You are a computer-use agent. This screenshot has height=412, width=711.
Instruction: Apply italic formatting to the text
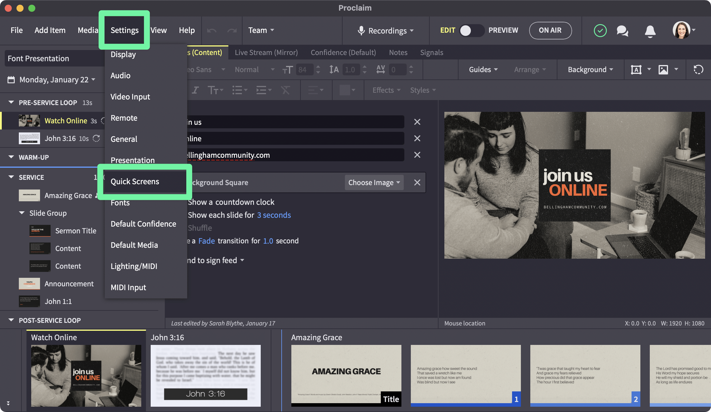tap(195, 90)
